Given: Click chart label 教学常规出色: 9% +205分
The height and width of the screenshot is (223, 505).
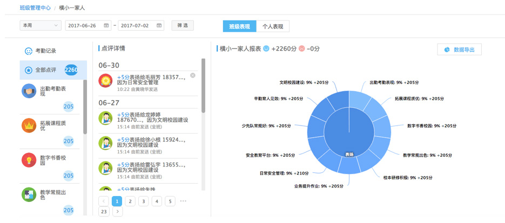Looking at the screenshot, I should click(428, 155).
